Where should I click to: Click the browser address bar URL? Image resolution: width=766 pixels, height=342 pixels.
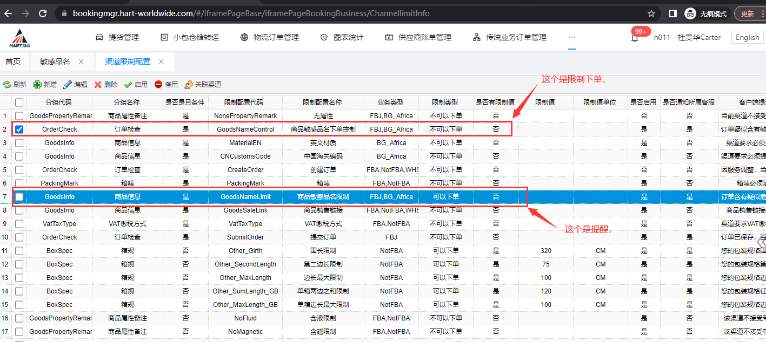251,13
